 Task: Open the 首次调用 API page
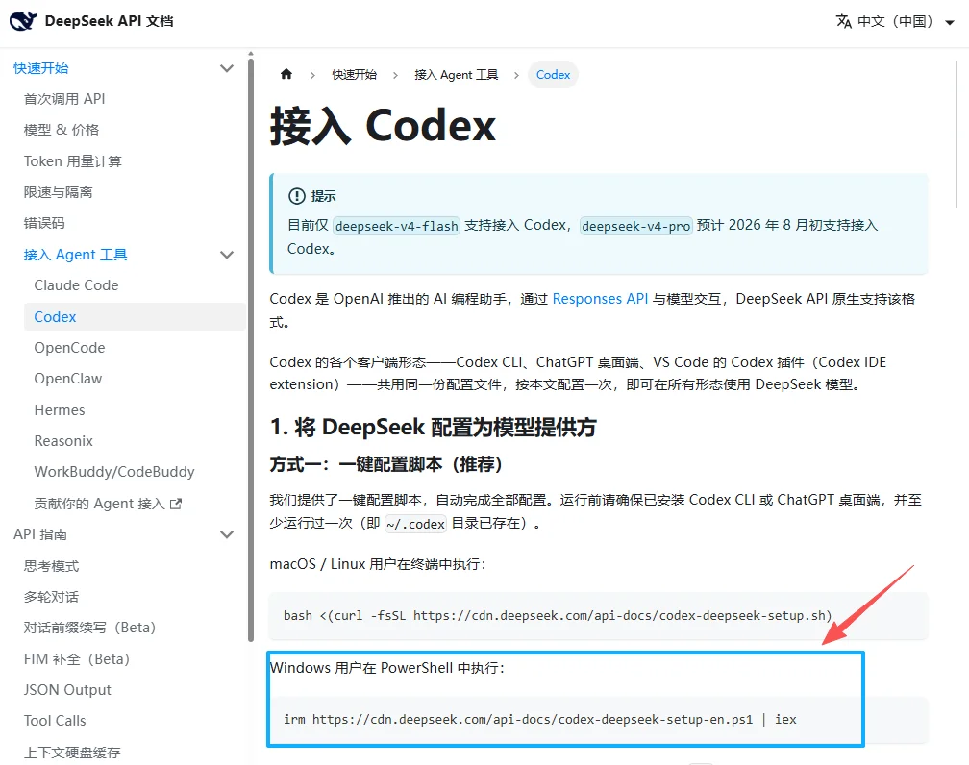64,99
